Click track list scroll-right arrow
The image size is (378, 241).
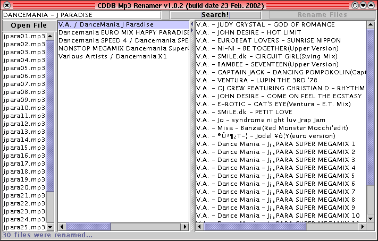363,227
